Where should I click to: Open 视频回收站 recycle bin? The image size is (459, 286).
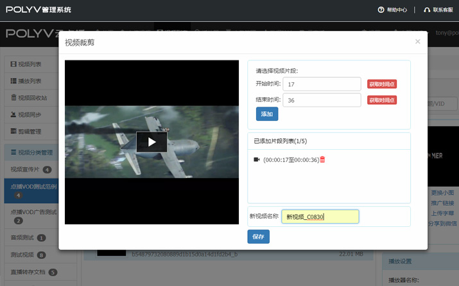click(32, 98)
